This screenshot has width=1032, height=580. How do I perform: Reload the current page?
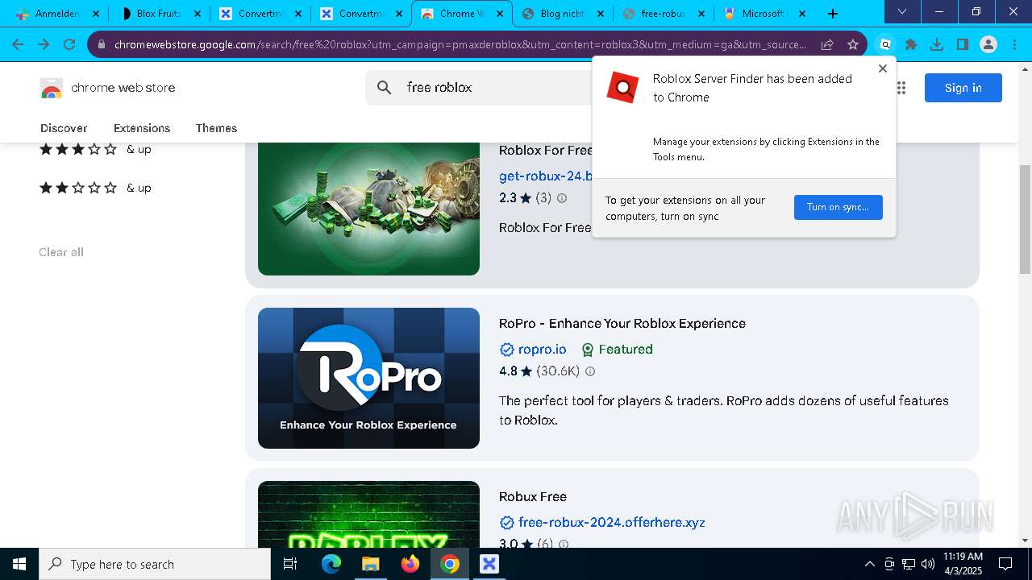[x=69, y=44]
